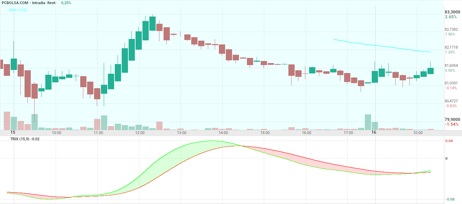
Task: Click the 17:00 time axis marker
Action: click(x=348, y=133)
